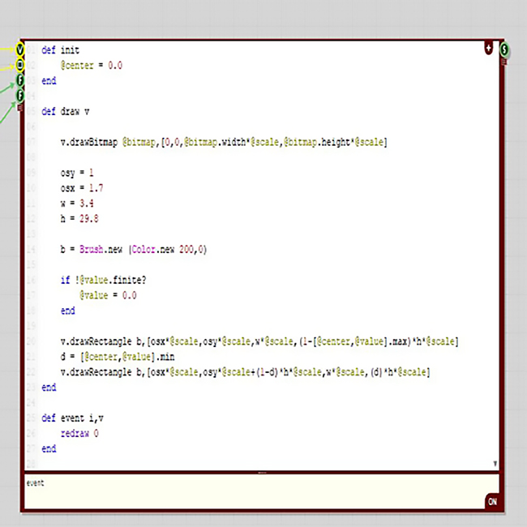527x527 pixels.
Task: Click the second yellow input connector
Action: coord(20,65)
